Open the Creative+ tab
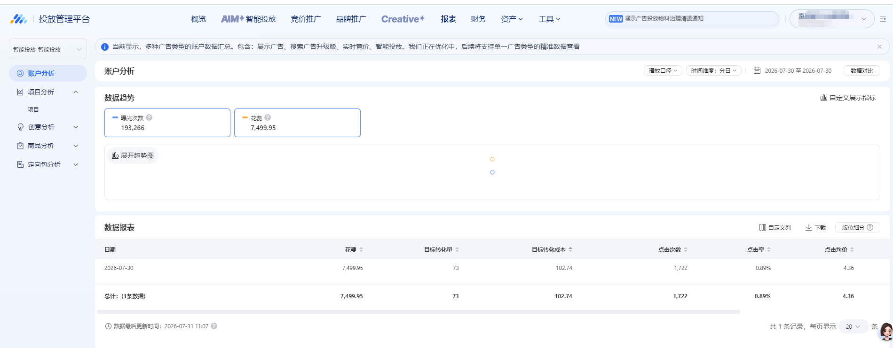The image size is (893, 348). coord(403,19)
